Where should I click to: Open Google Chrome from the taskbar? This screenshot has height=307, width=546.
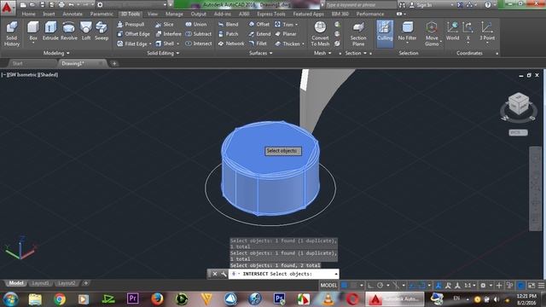pos(60,298)
